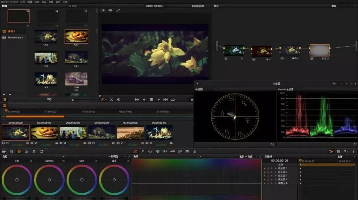358x200 pixels.
Task: Open the Color Wheels palette icon
Action: click(x=19, y=151)
